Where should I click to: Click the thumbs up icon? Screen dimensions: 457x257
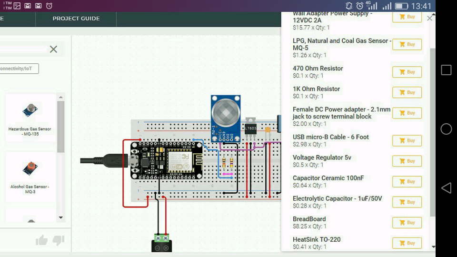pyautogui.click(x=42, y=240)
